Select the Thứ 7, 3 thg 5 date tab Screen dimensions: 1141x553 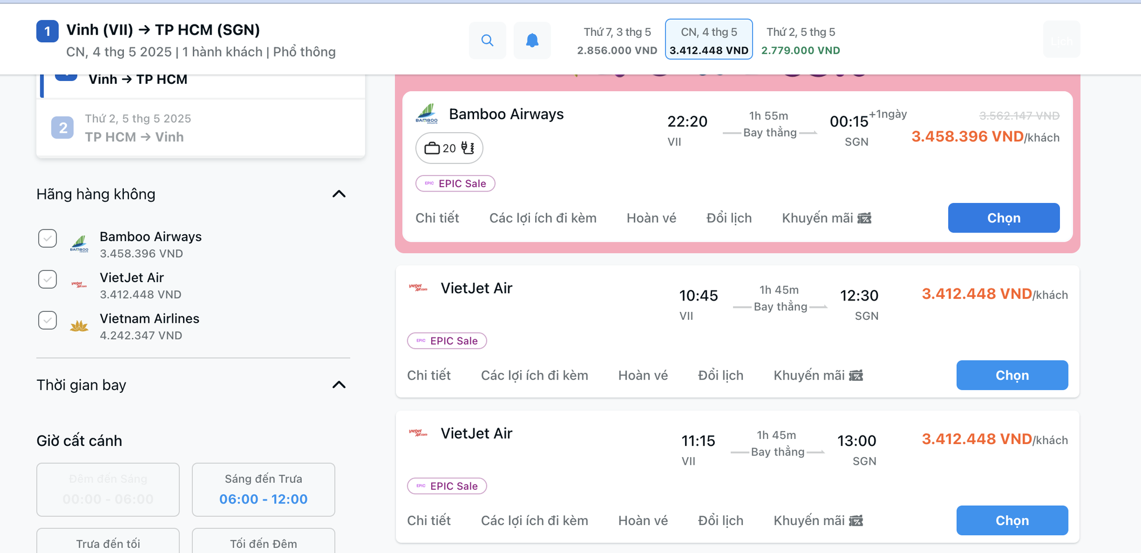click(617, 40)
